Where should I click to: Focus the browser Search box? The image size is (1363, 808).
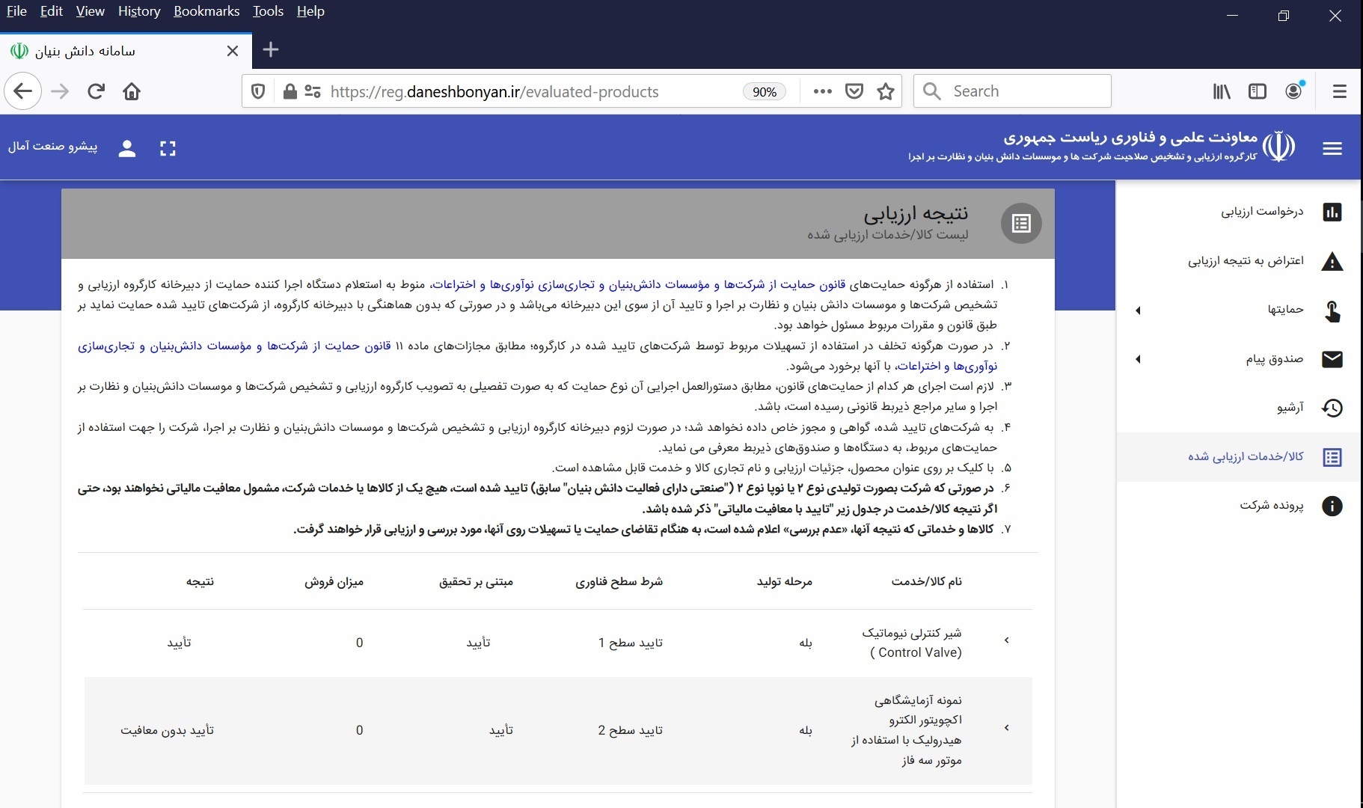click(1012, 91)
